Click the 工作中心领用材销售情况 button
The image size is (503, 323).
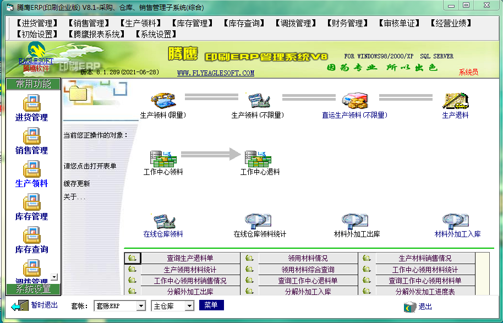(x=190, y=280)
